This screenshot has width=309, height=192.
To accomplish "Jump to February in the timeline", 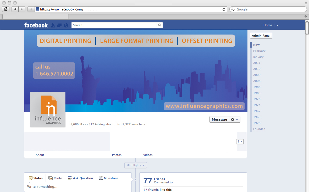I will pyautogui.click(x=259, y=51).
